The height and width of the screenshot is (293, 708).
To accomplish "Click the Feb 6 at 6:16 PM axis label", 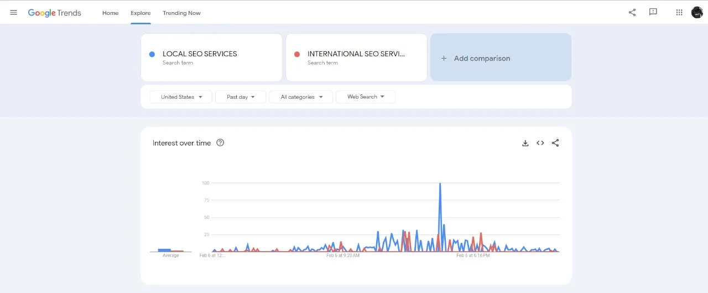I will click(472, 255).
